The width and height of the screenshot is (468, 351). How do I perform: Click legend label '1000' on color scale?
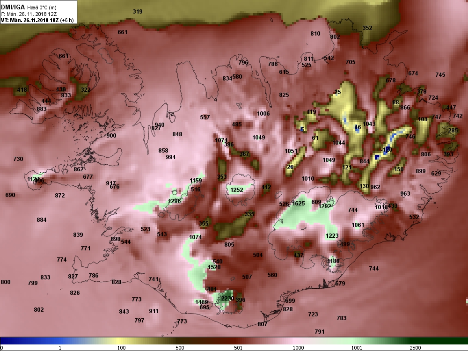tap(298, 348)
